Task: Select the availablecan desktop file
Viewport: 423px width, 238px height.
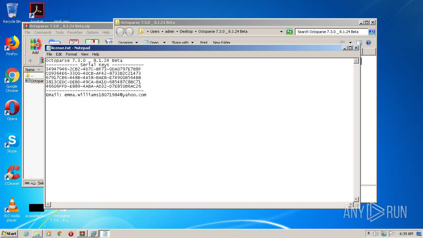Action: (x=37, y=211)
